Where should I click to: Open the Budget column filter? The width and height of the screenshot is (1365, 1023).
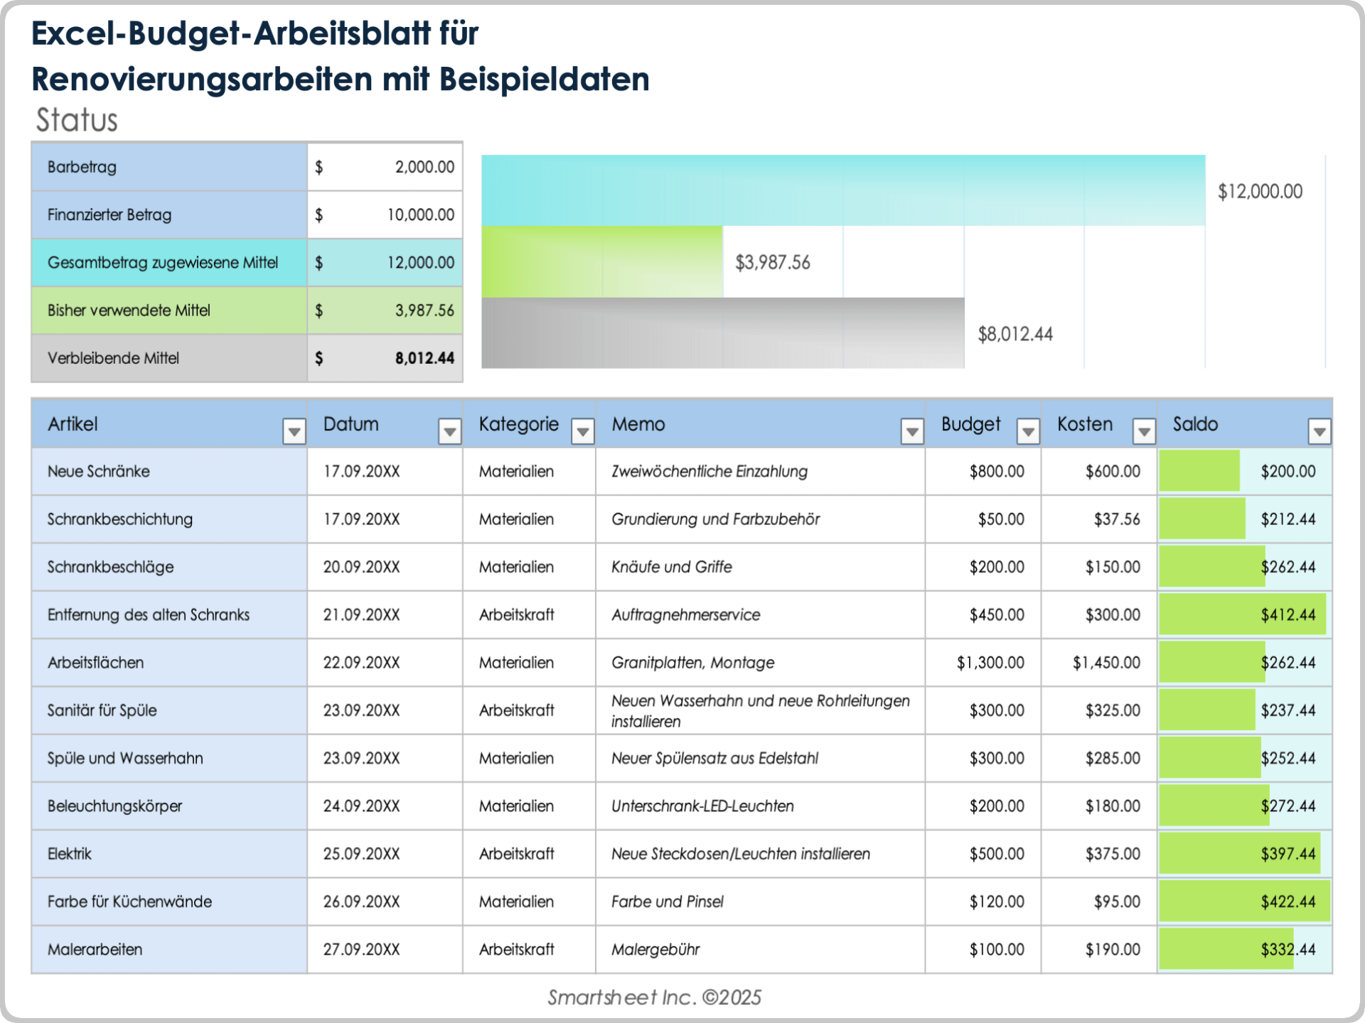(1027, 431)
